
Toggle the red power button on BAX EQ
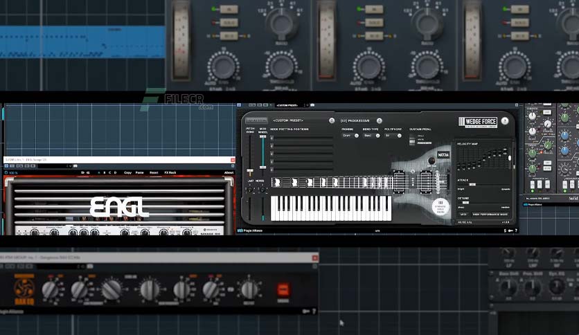pyautogui.click(x=283, y=289)
